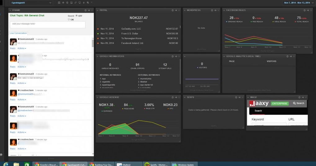This screenshot has width=316, height=166.
Task: Click WORDPRESS widget move arrow icon
Action: [215, 10]
